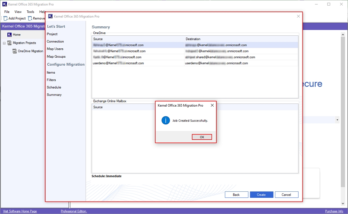The width and height of the screenshot is (348, 214).
Task: Open the View menu
Action: 18,12
